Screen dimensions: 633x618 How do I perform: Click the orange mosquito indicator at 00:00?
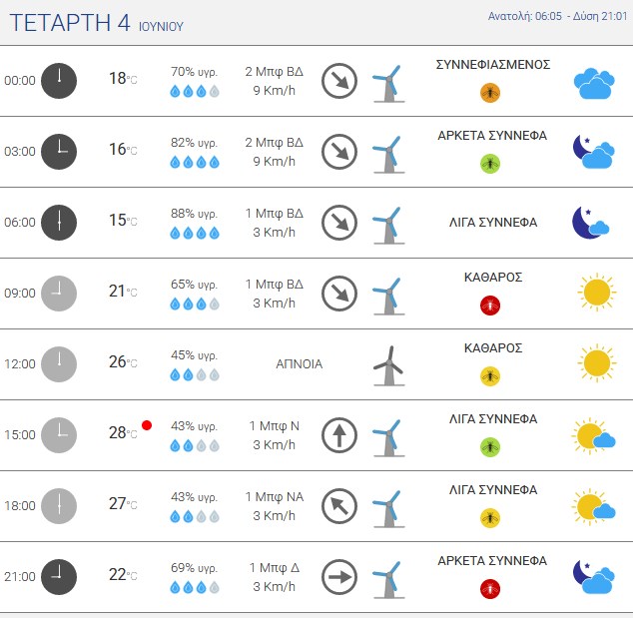[x=490, y=93]
